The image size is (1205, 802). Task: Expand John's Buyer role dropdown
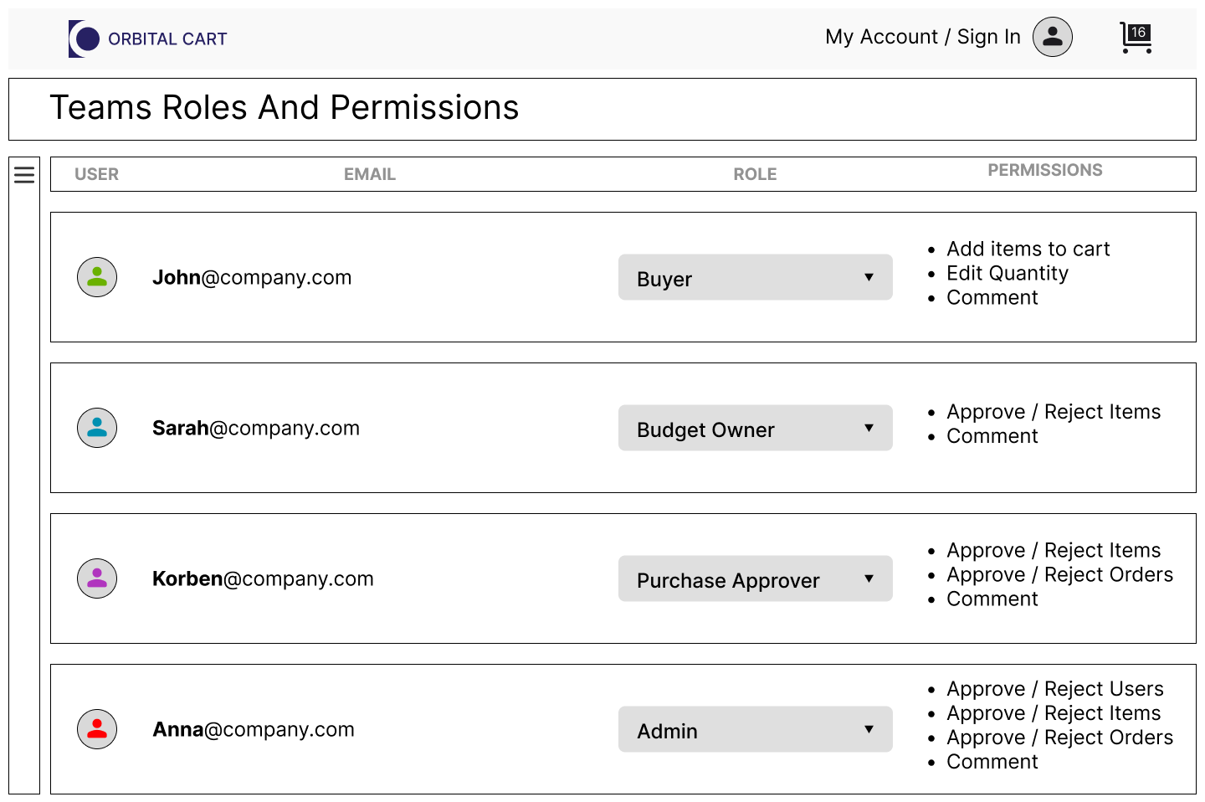point(755,277)
